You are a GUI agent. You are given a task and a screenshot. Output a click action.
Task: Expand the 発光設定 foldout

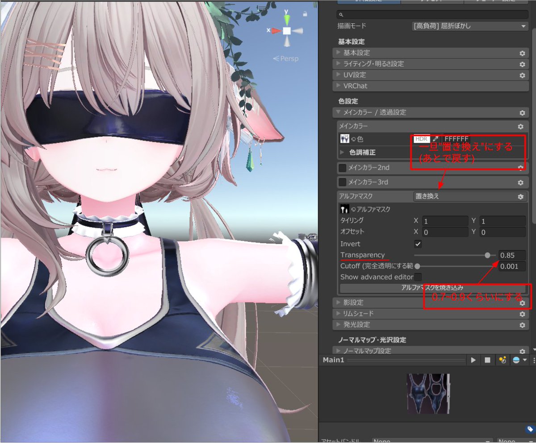coord(339,325)
